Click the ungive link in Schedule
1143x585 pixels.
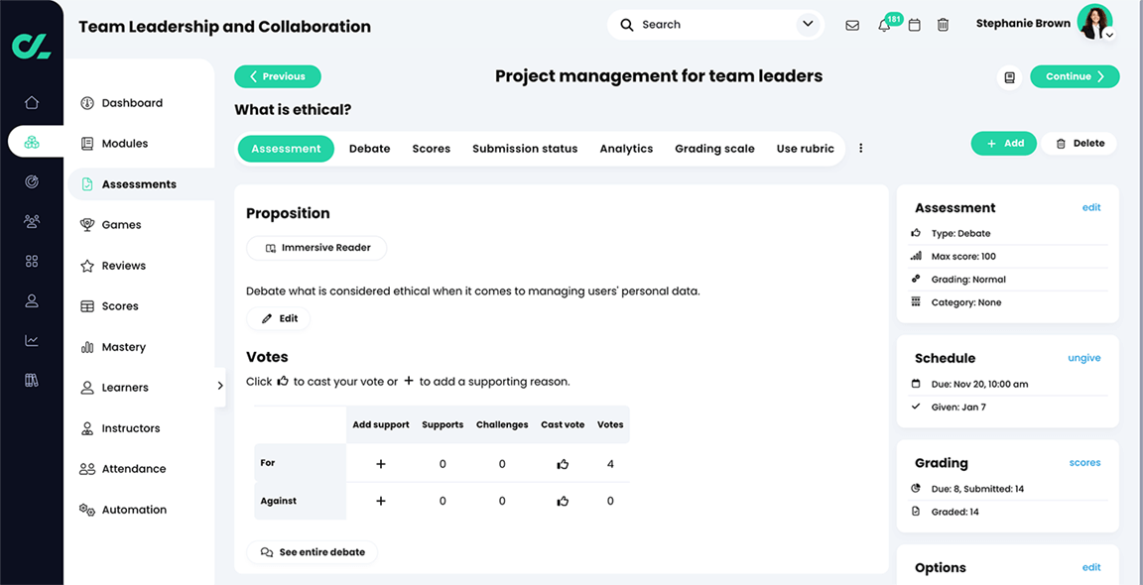[1083, 358]
